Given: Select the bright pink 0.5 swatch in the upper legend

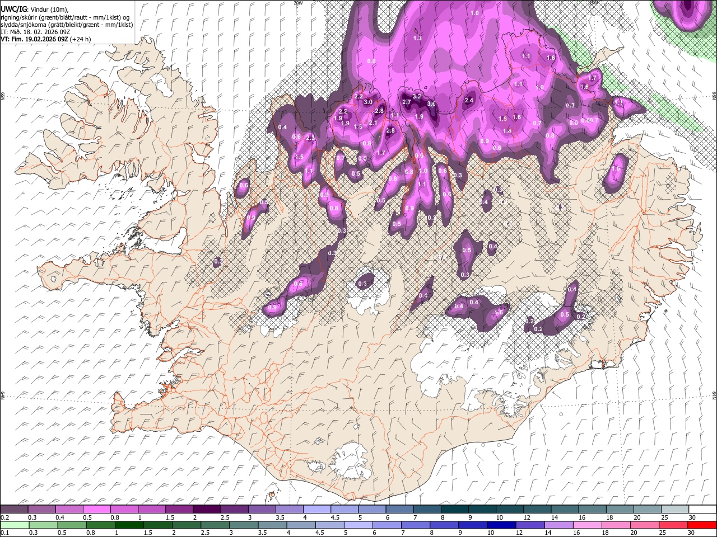Looking at the screenshot, I should tap(97, 510).
